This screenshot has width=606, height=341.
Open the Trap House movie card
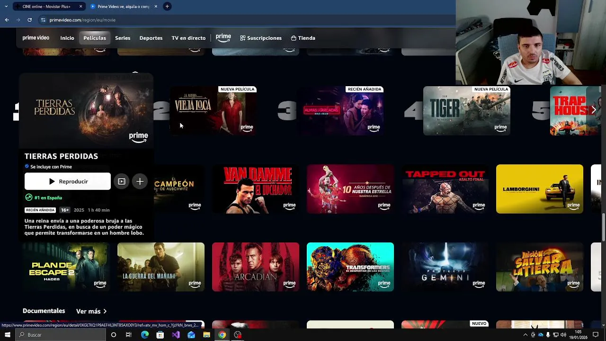click(575, 111)
